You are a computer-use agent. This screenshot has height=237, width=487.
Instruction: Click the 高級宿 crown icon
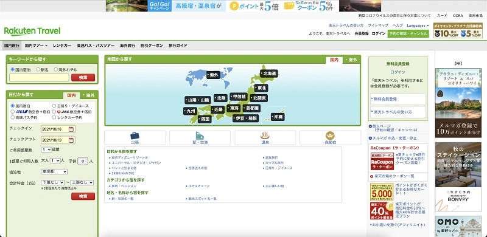[330, 136]
